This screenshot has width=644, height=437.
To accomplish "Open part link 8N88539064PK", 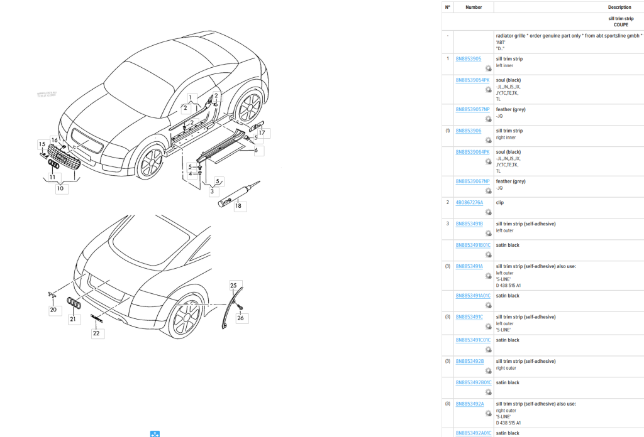I will coord(472,152).
